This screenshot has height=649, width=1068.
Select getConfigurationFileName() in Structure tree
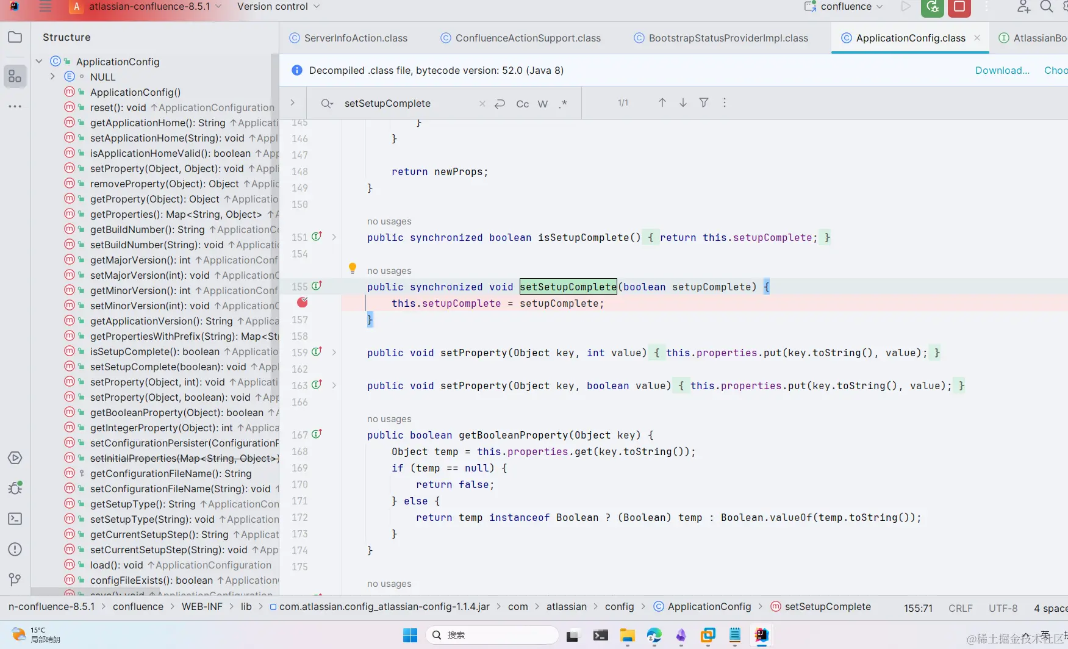(171, 473)
